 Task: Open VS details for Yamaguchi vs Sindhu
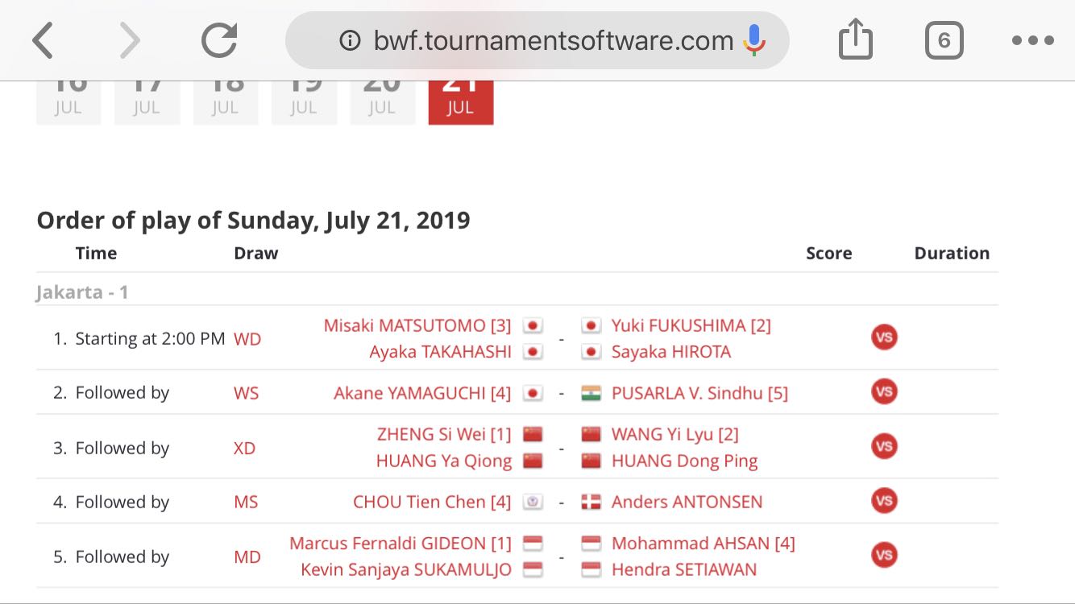[884, 392]
